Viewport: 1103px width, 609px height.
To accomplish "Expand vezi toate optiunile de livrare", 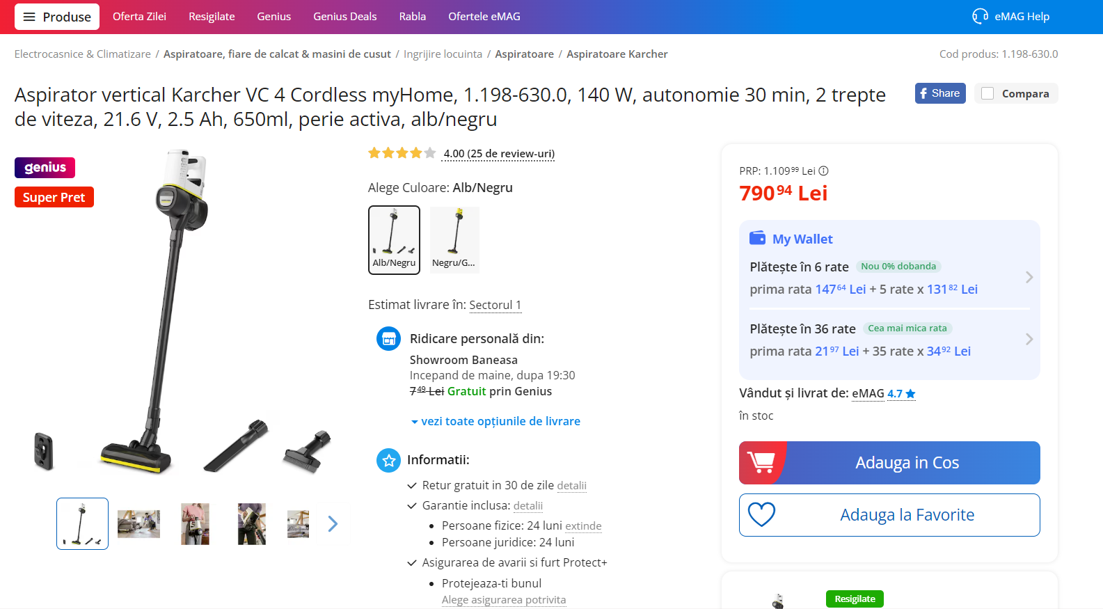I will click(x=495, y=421).
